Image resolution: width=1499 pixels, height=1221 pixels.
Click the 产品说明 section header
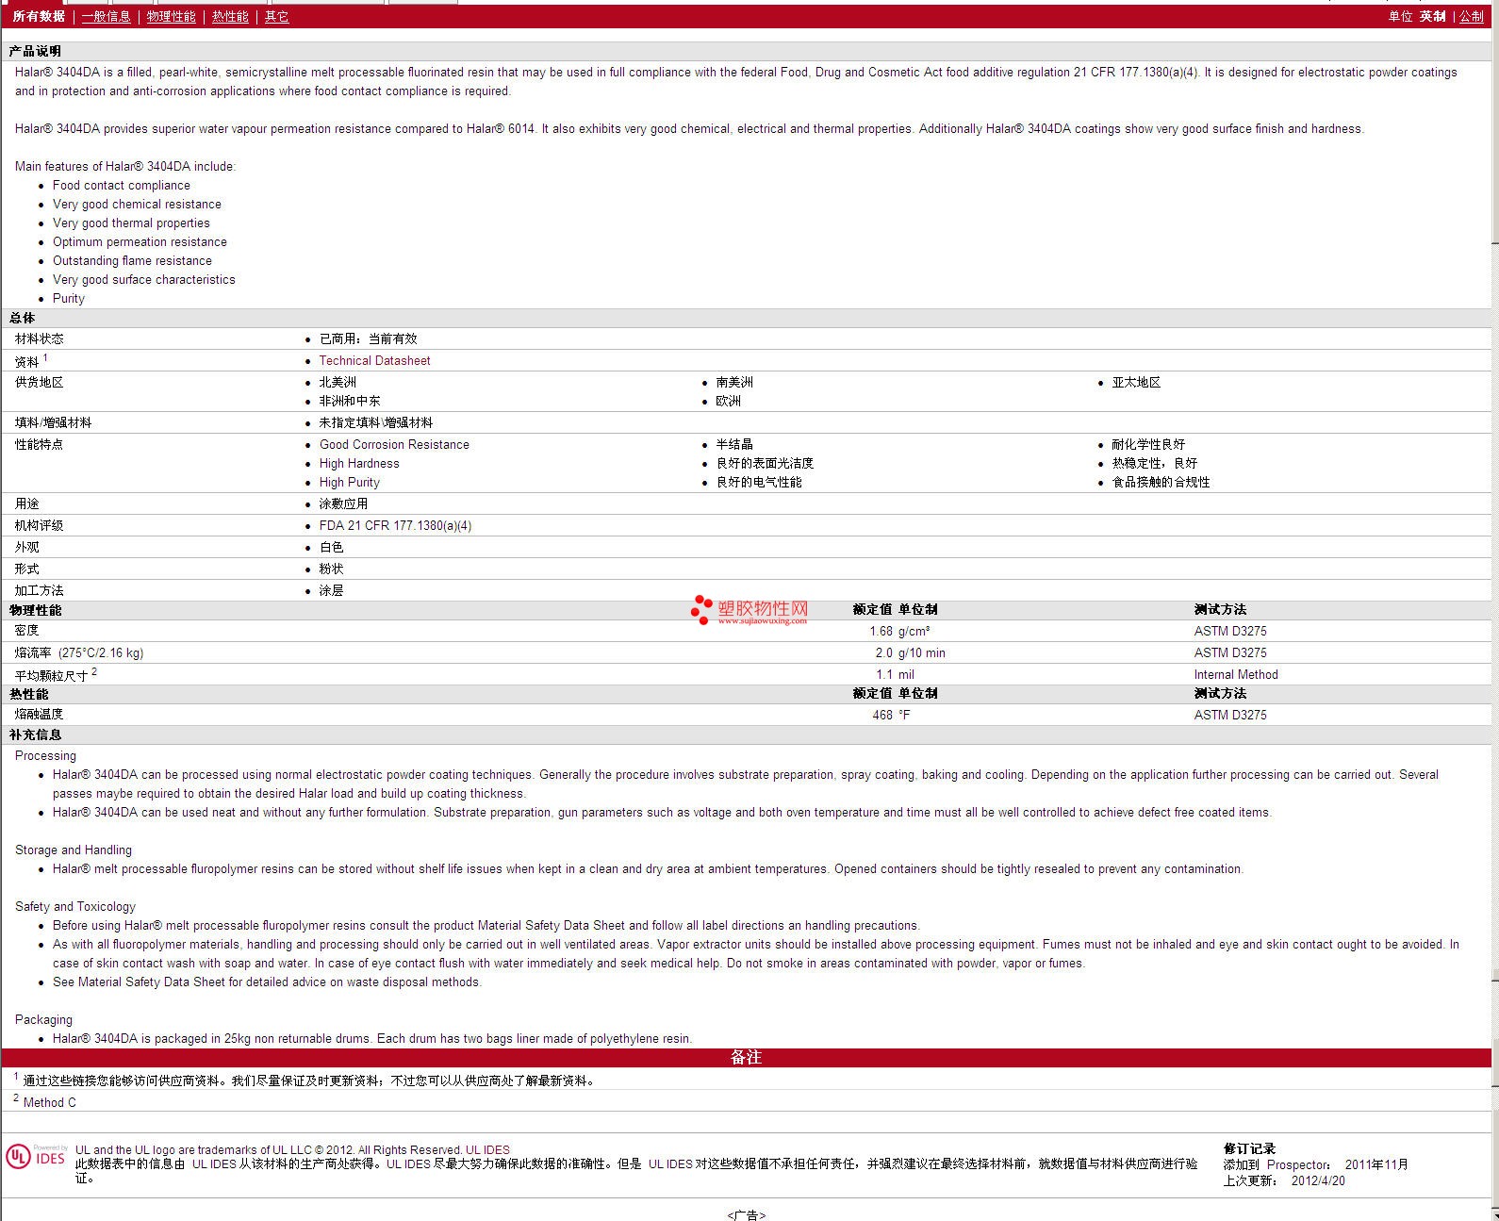click(35, 51)
